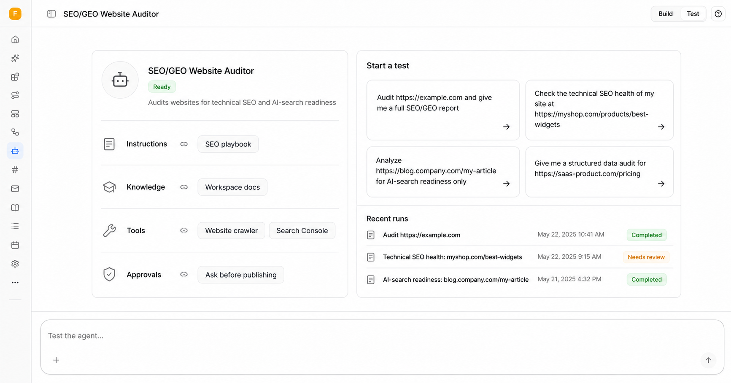The image size is (731, 383).
Task: Open the hashtag channels sidebar icon
Action: [15, 170]
